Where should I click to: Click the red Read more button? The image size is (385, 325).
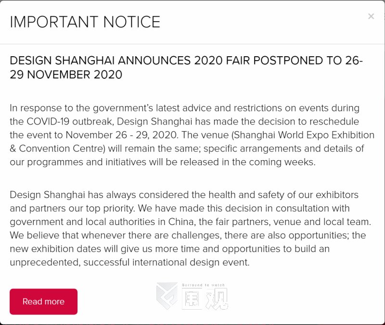point(43,301)
